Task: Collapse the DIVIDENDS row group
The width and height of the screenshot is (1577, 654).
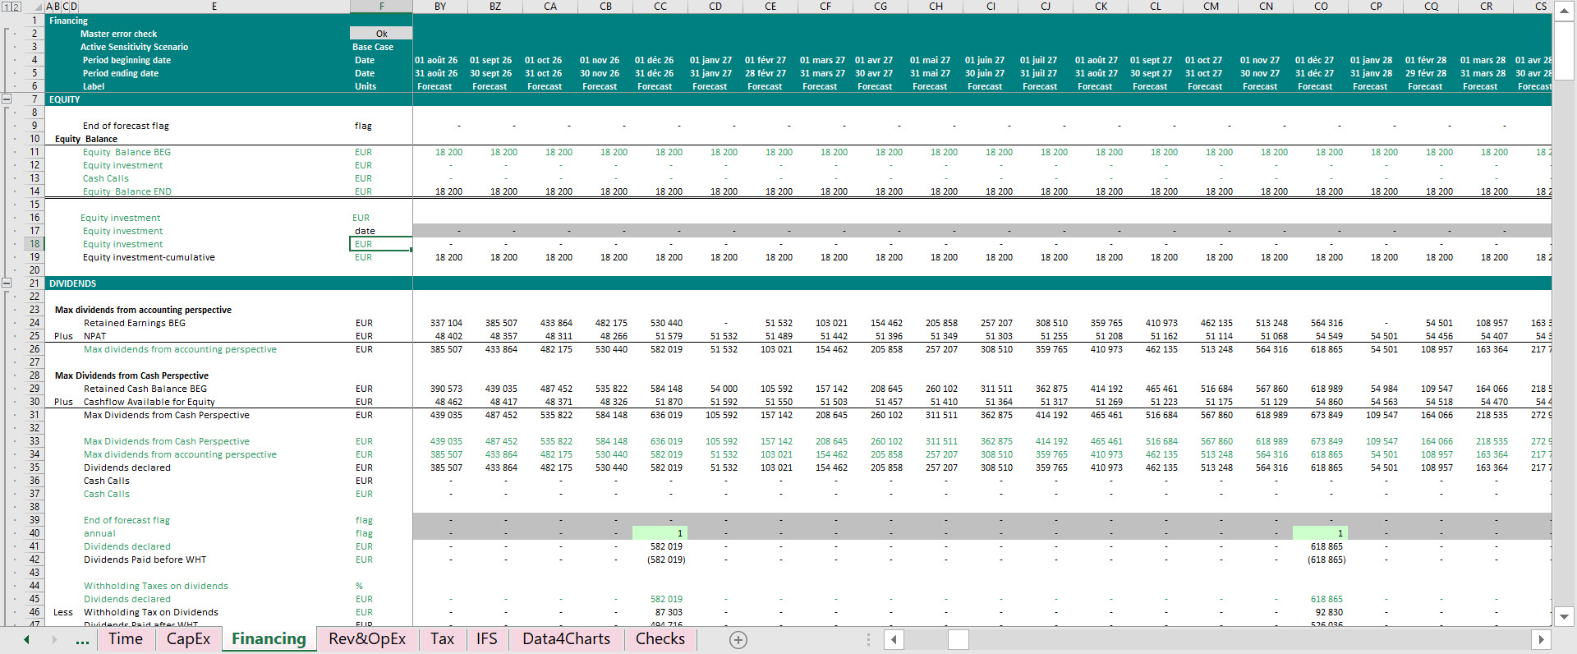Action: [7, 283]
